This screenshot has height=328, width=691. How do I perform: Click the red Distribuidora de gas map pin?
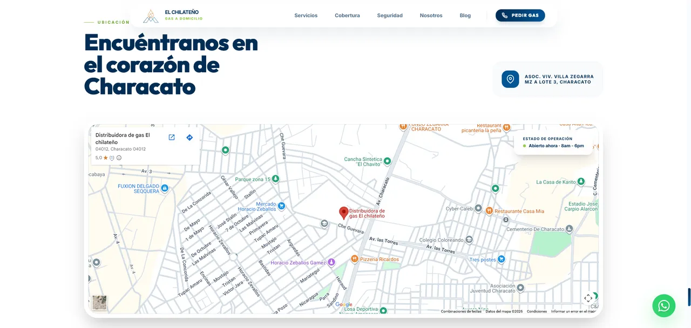click(x=343, y=213)
